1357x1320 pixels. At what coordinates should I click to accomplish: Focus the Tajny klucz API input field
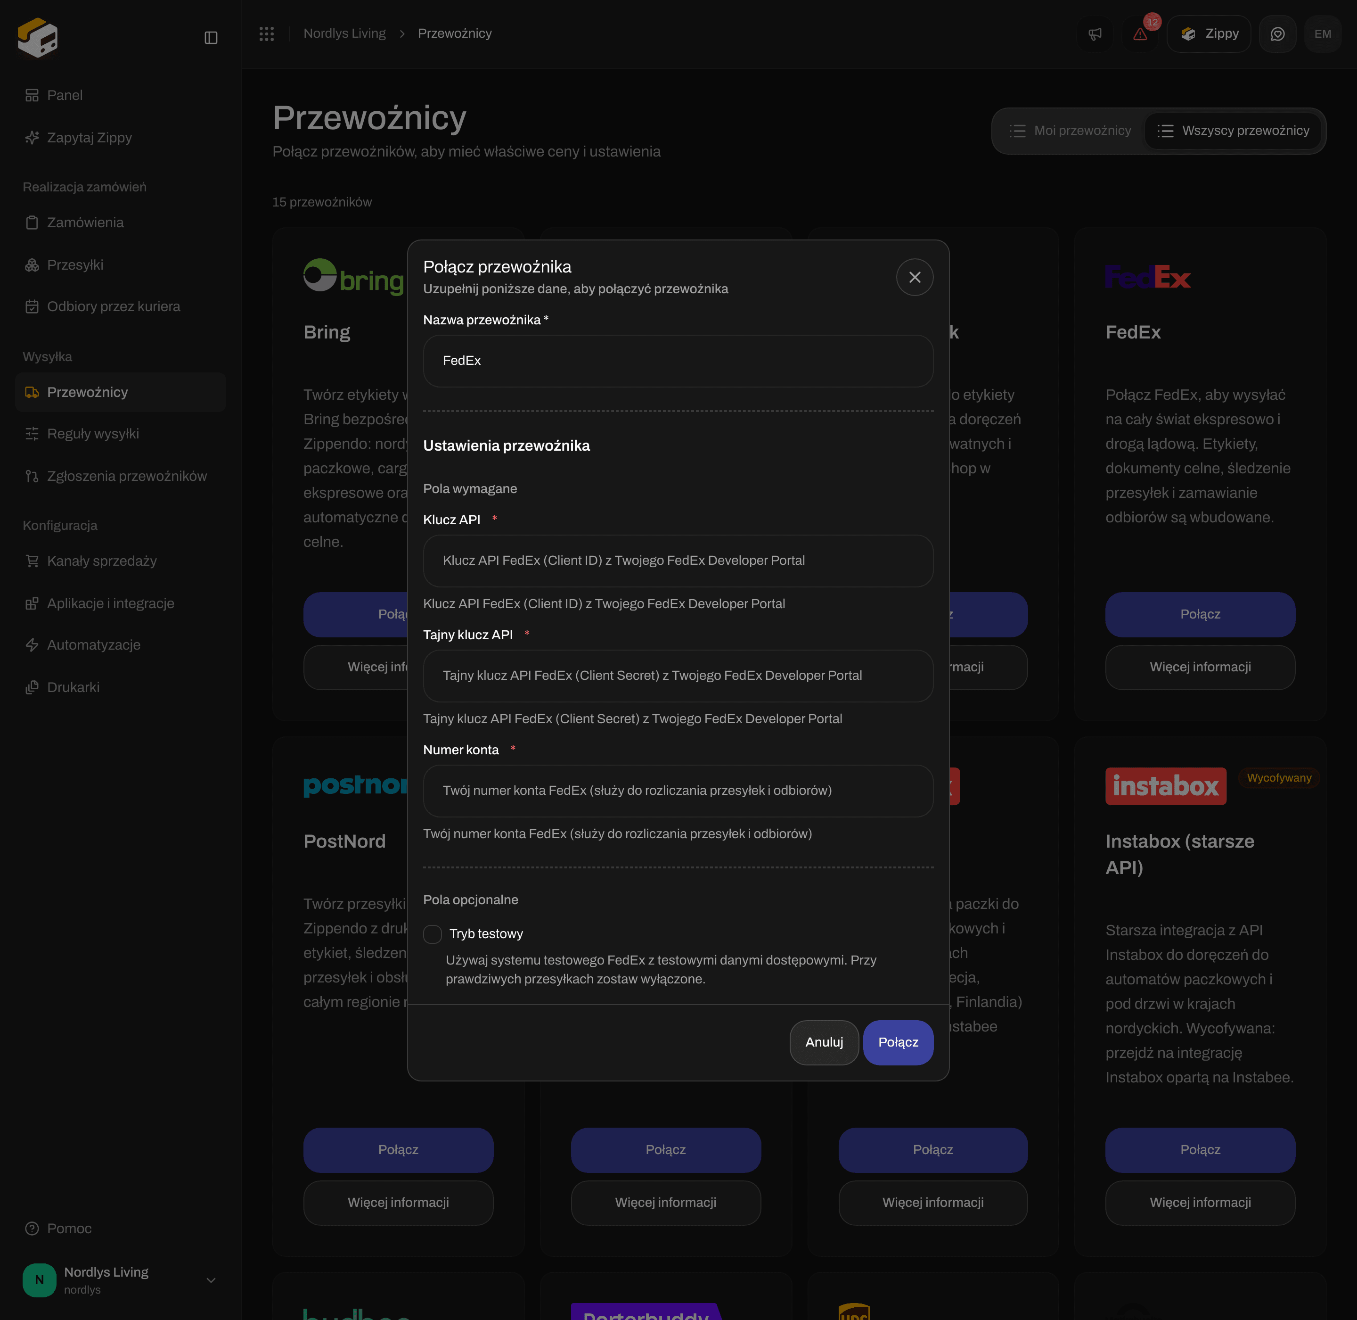click(x=678, y=676)
